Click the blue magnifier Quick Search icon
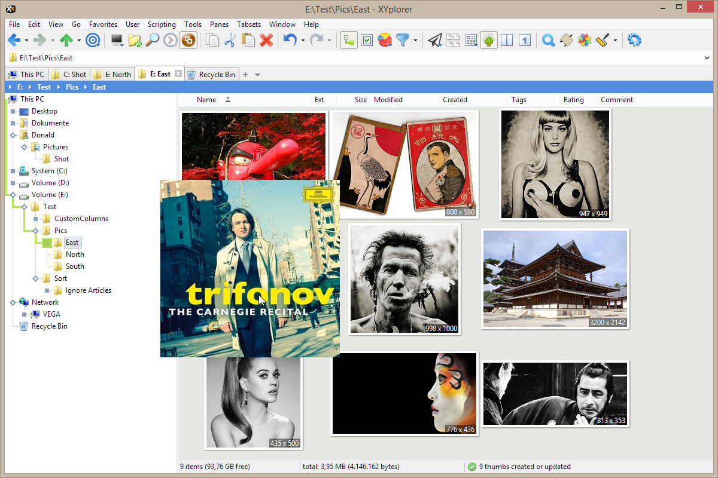 (x=548, y=41)
